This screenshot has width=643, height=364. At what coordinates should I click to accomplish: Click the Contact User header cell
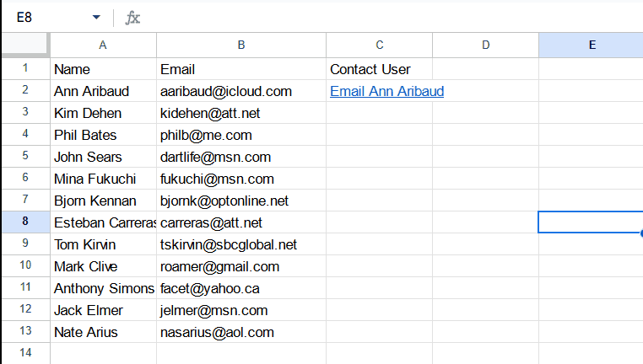[380, 69]
